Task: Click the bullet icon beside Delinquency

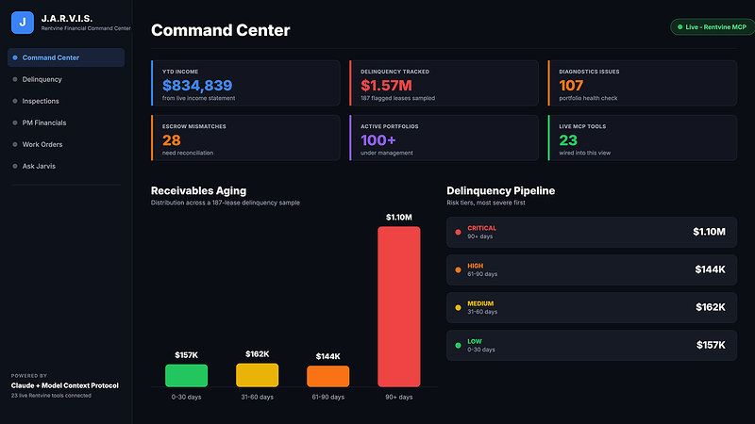Action: point(15,79)
